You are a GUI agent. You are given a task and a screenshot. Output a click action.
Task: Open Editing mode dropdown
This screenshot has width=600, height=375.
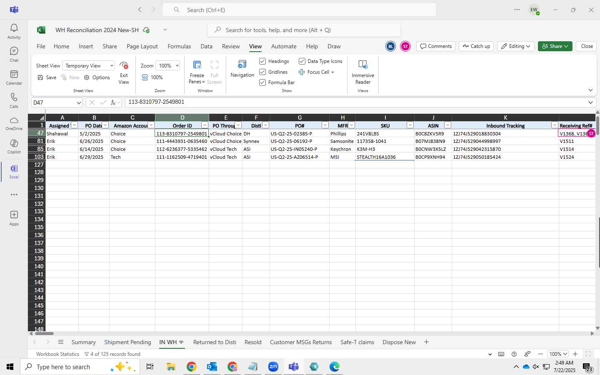516,46
